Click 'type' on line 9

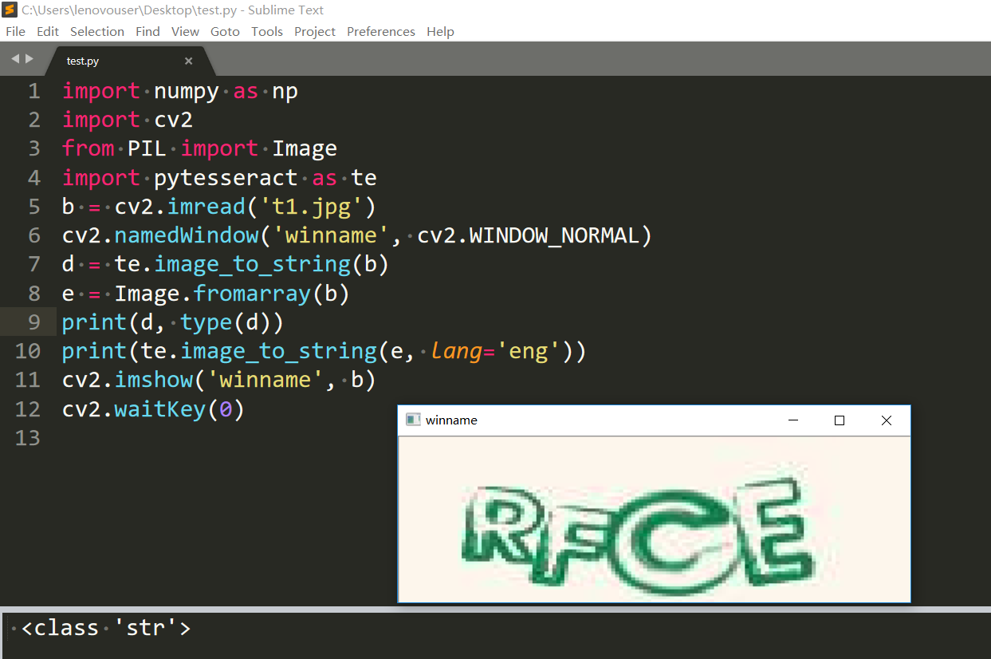click(206, 322)
